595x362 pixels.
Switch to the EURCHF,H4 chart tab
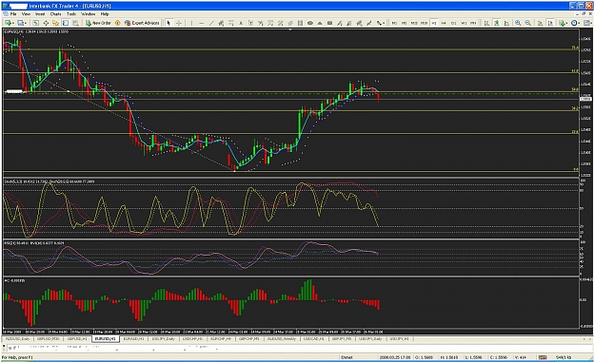221,338
